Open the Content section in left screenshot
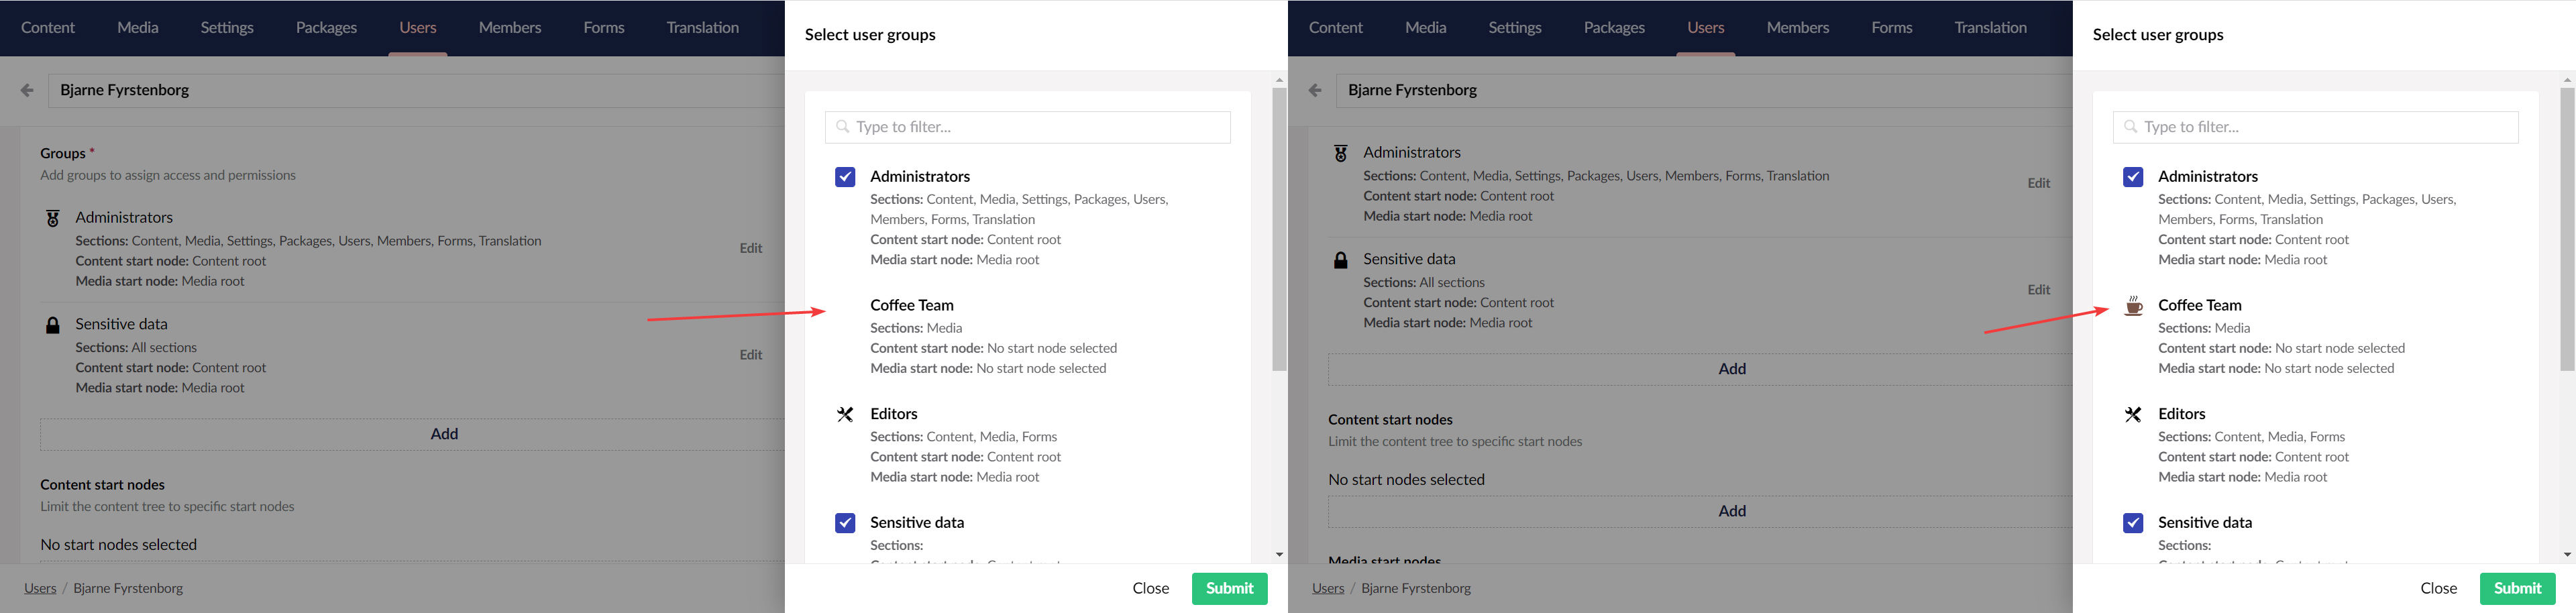The height and width of the screenshot is (613, 2576). pyautogui.click(x=48, y=28)
